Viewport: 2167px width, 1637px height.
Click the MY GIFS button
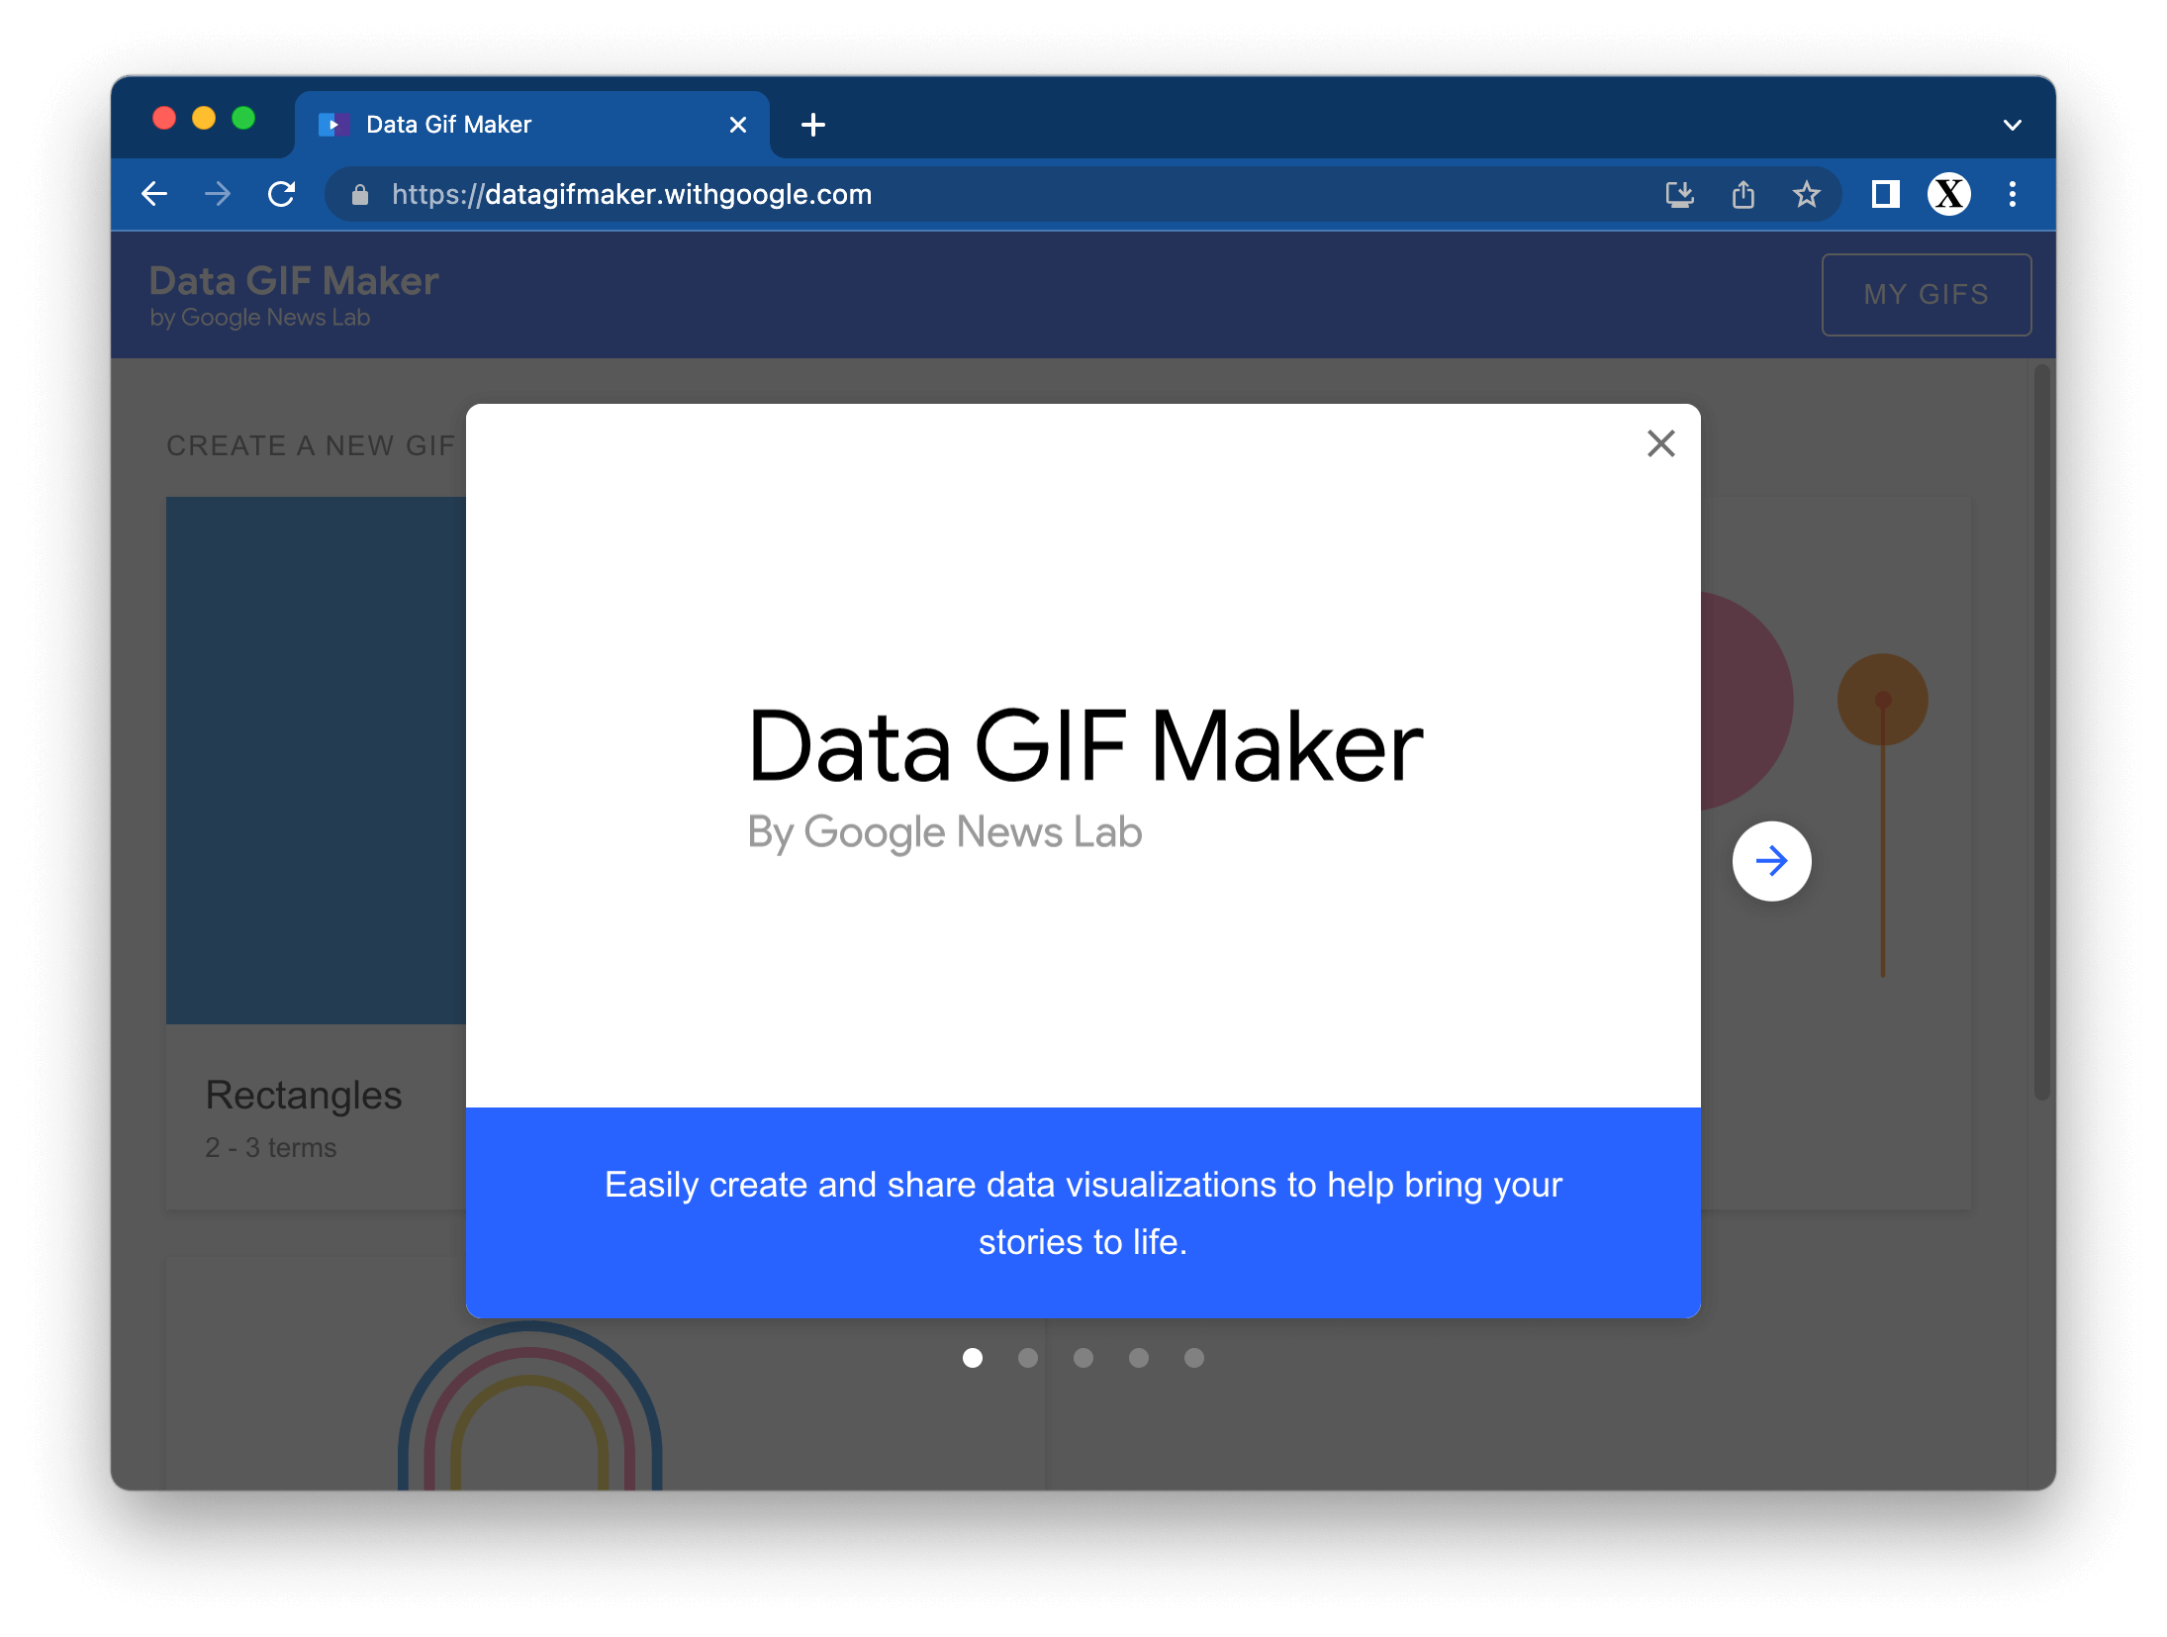(1926, 295)
